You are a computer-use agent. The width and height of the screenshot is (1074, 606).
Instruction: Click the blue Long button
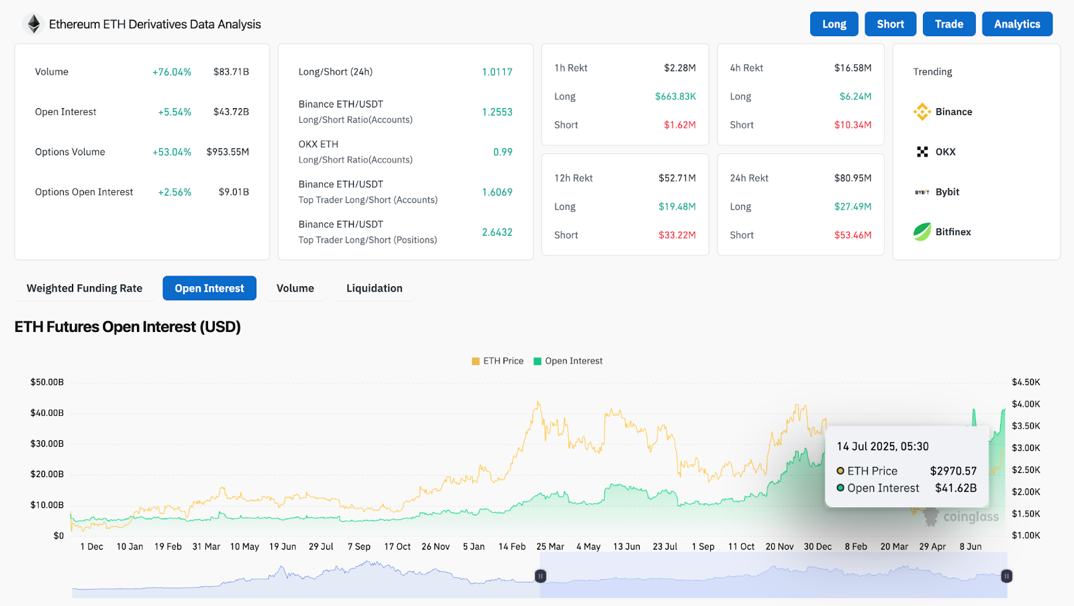834,24
